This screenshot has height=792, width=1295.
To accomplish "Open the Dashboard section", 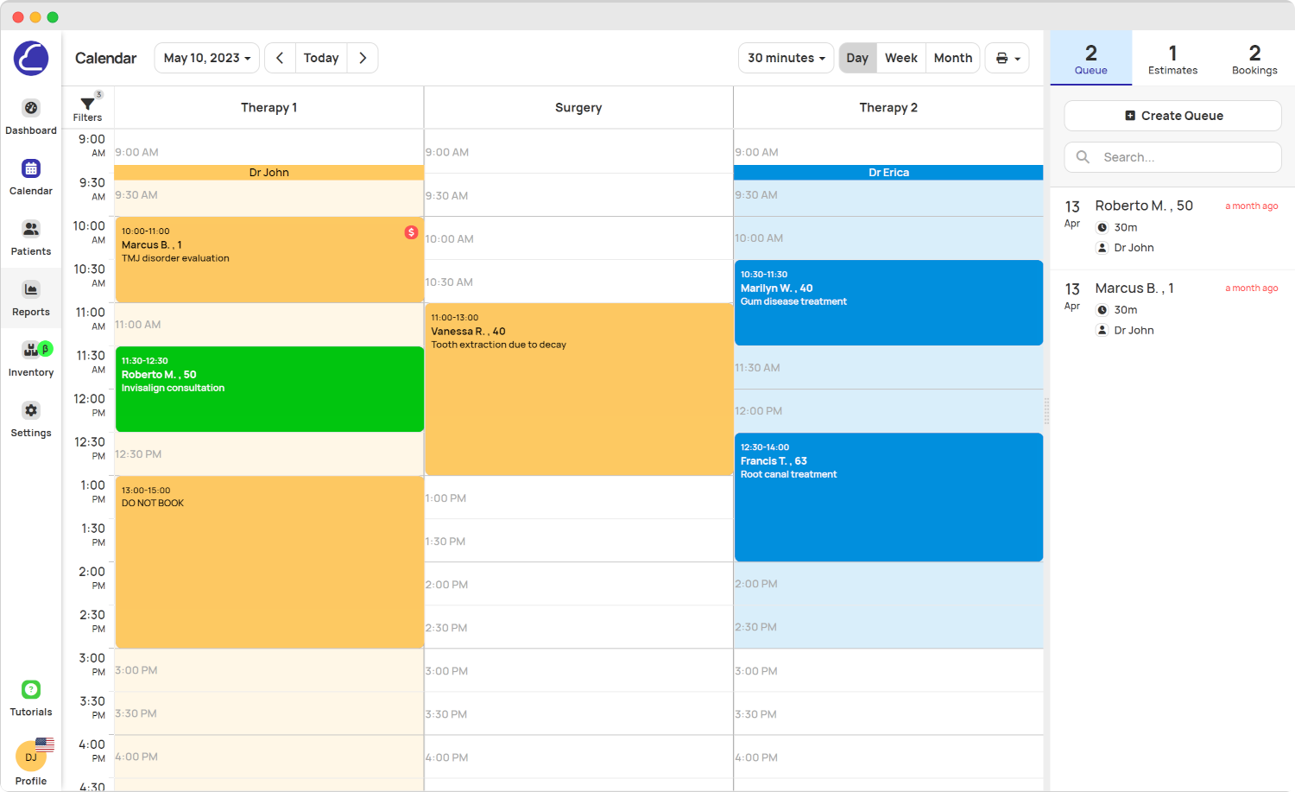I will pyautogui.click(x=31, y=117).
